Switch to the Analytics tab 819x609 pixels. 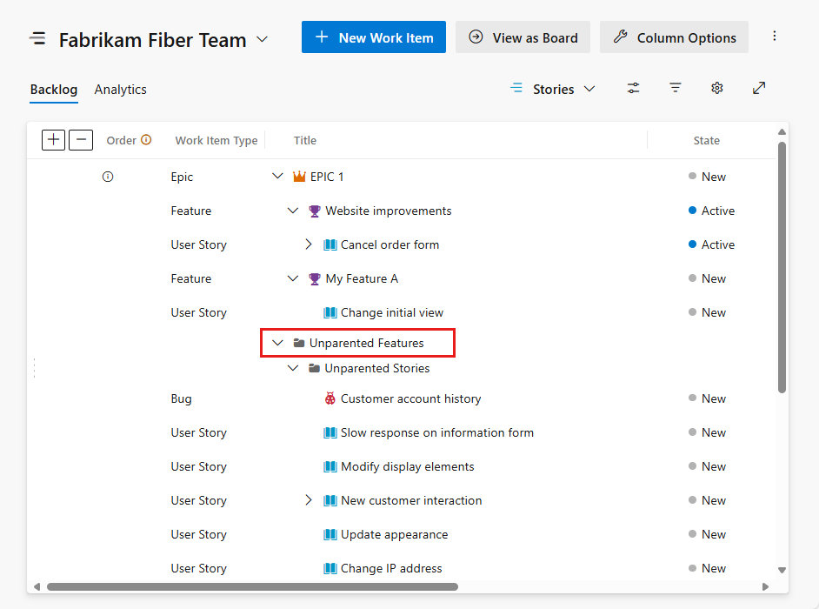(x=120, y=89)
